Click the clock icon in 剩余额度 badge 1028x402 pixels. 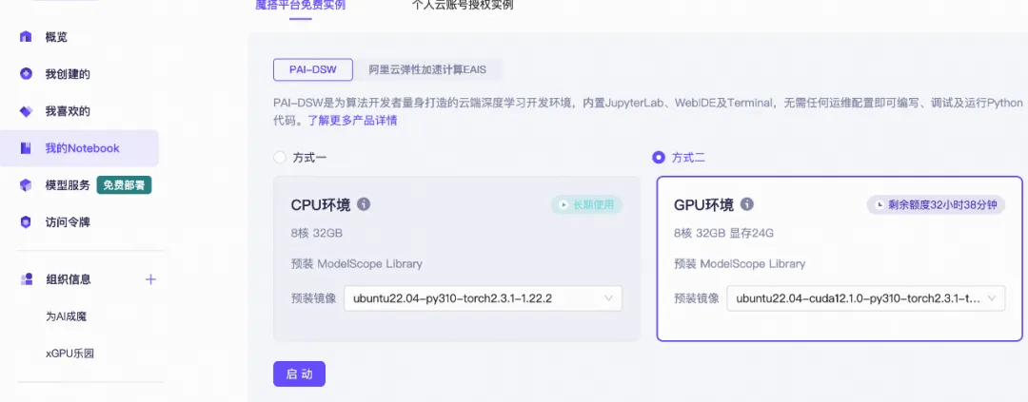point(880,205)
